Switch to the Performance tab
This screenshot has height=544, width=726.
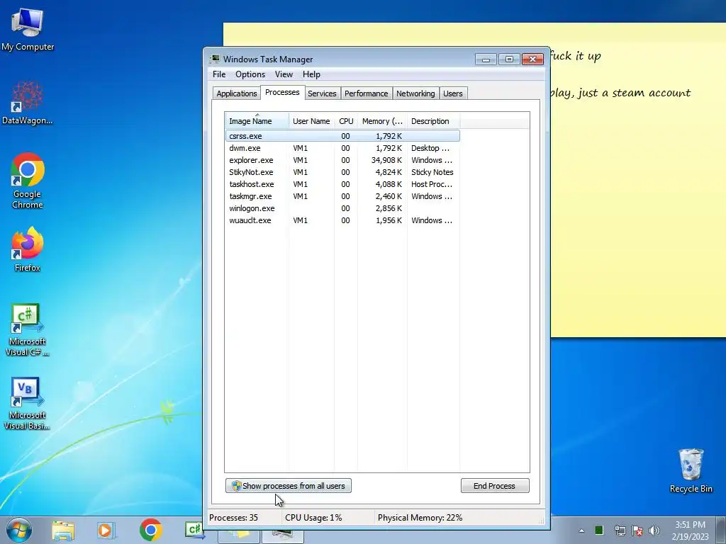pos(367,93)
